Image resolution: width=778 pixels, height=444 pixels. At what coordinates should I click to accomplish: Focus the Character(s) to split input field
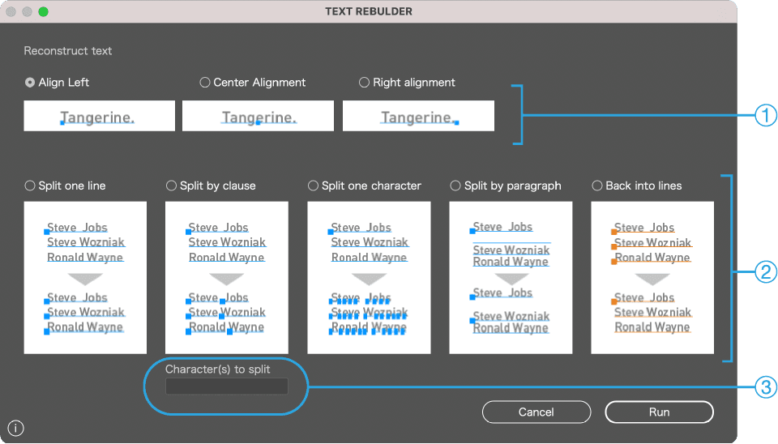226,386
